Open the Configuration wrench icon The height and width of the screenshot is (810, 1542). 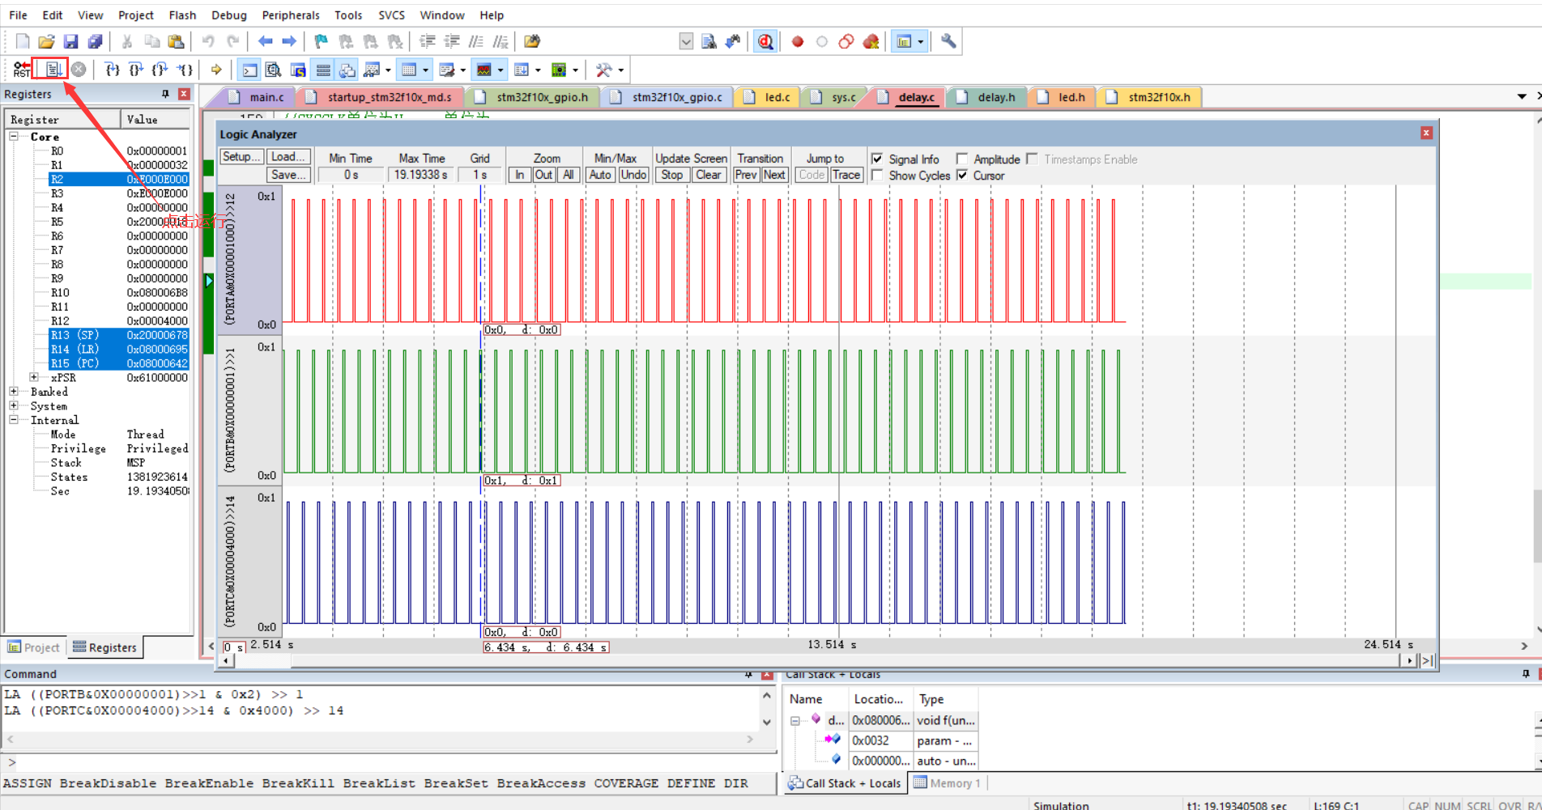948,41
